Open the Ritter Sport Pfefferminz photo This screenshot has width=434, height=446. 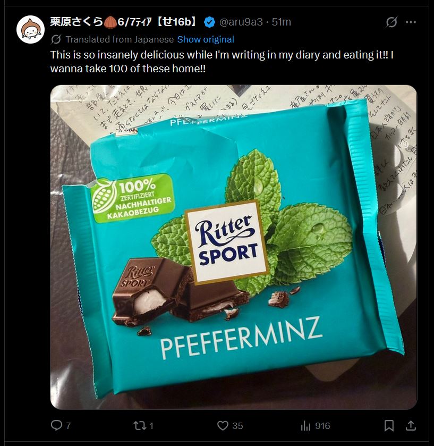click(x=233, y=247)
